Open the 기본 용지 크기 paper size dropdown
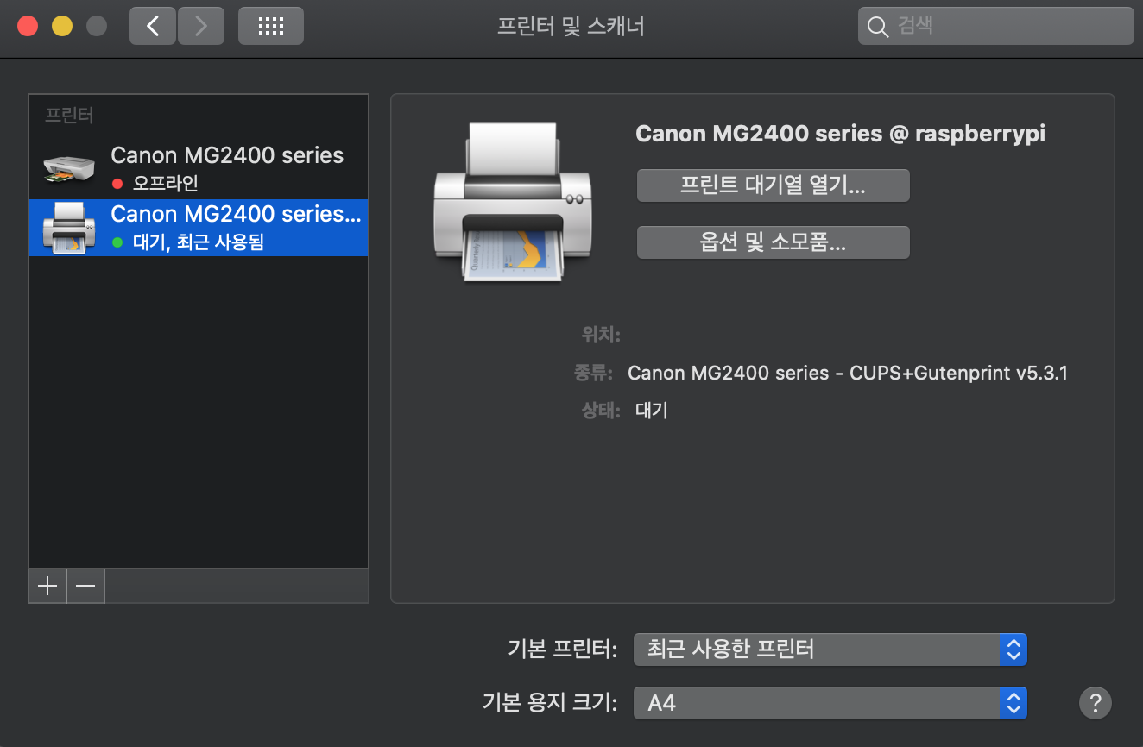This screenshot has height=747, width=1143. (830, 703)
